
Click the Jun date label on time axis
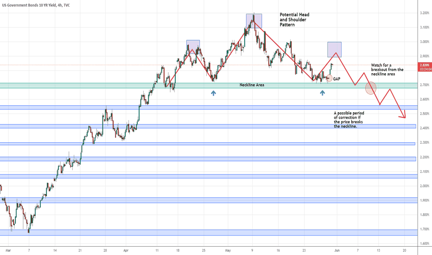[x=337, y=250]
